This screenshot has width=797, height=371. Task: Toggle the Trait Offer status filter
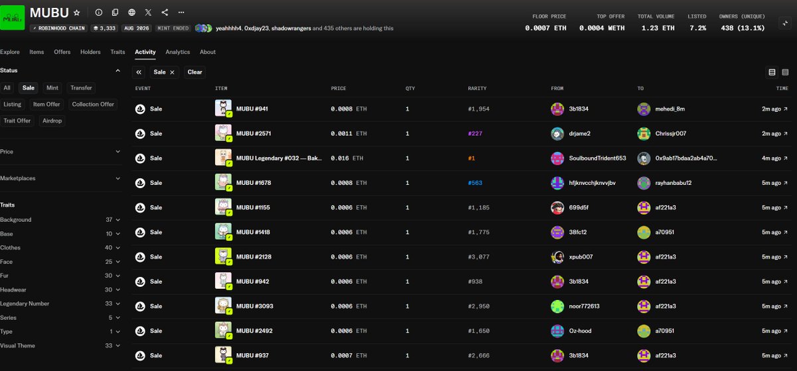pyautogui.click(x=17, y=121)
